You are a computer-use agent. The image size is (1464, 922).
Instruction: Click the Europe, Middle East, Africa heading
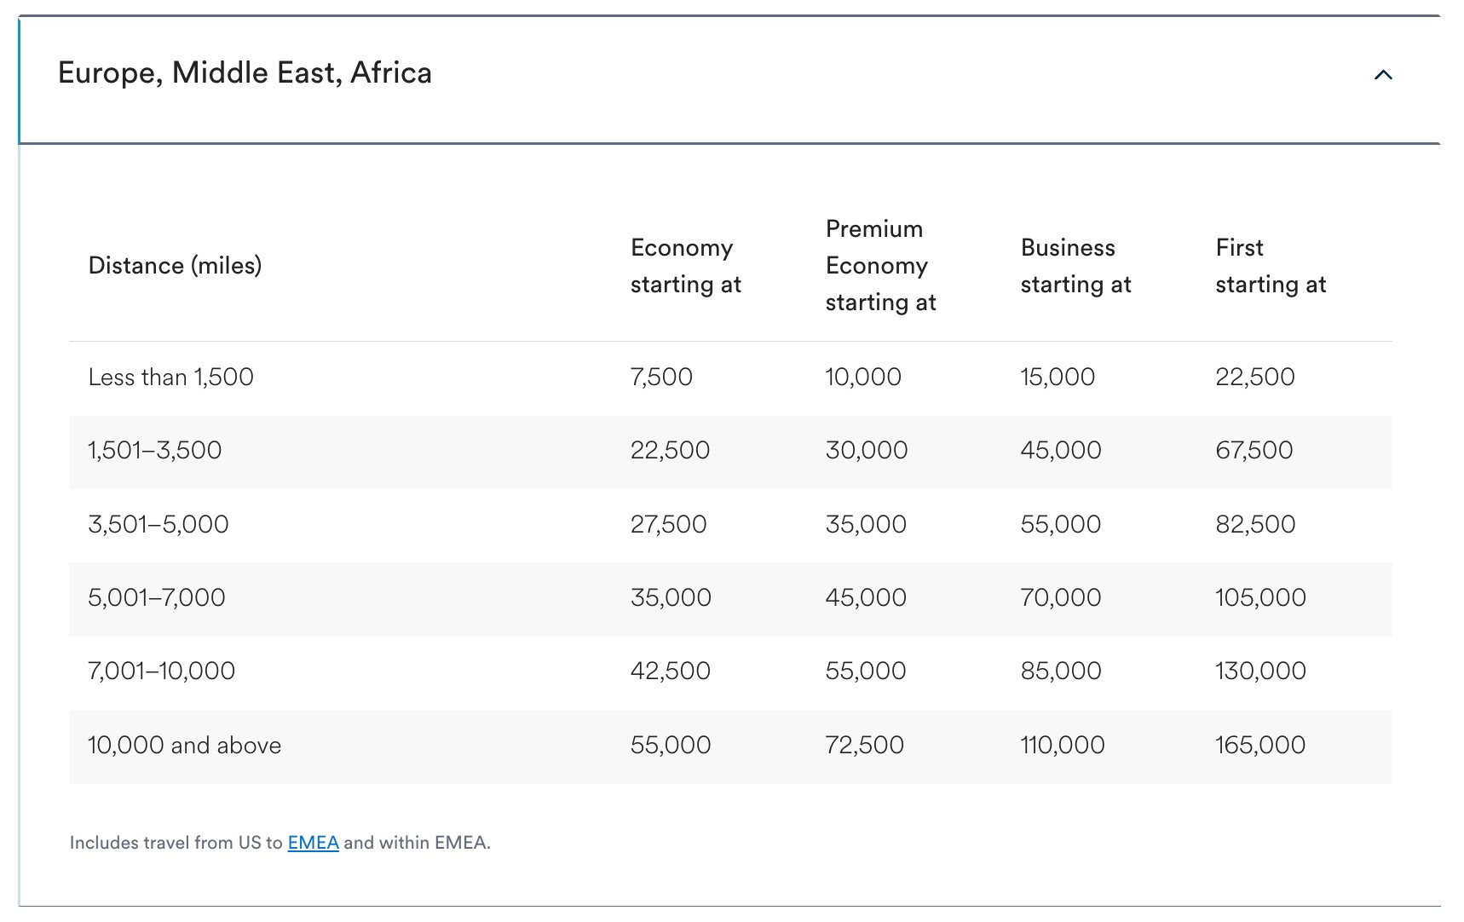coord(245,73)
